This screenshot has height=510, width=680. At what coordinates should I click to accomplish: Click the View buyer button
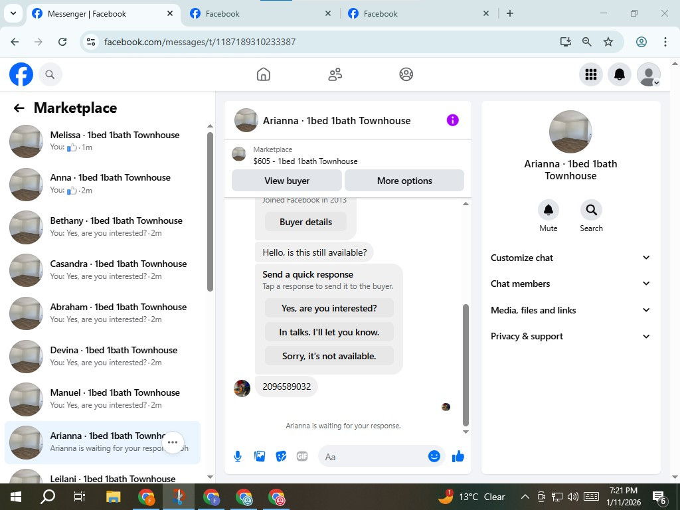(x=287, y=181)
